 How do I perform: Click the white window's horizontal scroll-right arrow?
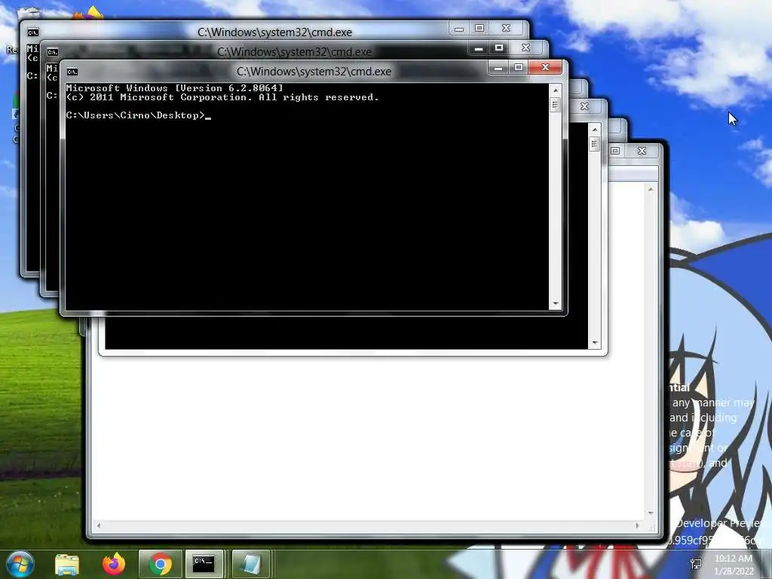coord(637,525)
